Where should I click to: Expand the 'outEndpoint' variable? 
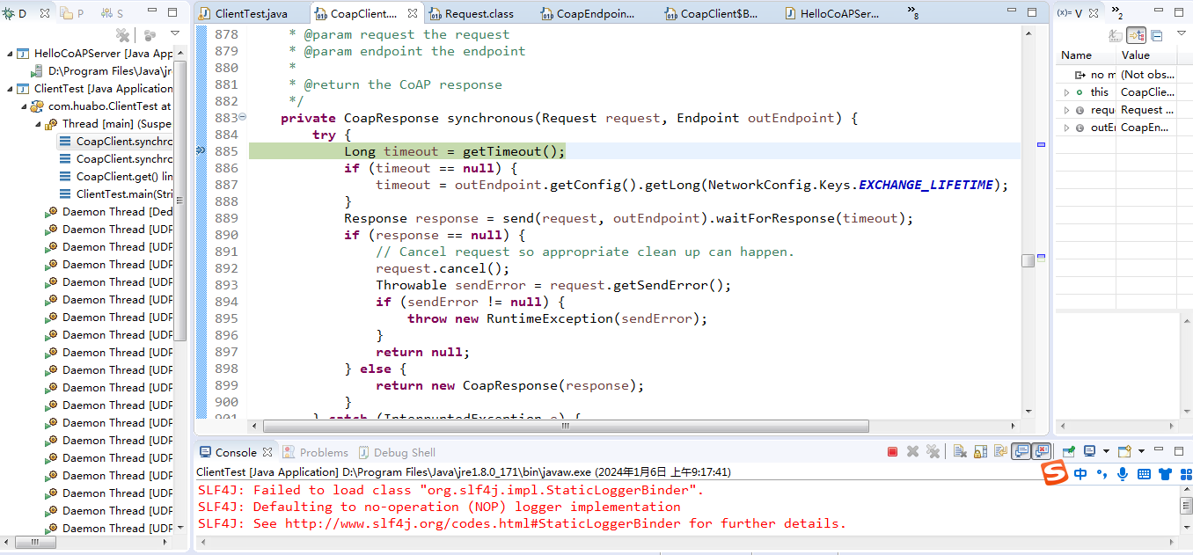(x=1066, y=128)
